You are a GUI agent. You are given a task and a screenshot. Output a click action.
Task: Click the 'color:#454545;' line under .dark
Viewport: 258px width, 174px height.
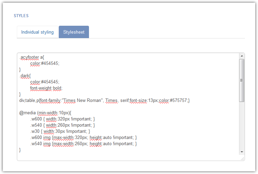pos(45,82)
